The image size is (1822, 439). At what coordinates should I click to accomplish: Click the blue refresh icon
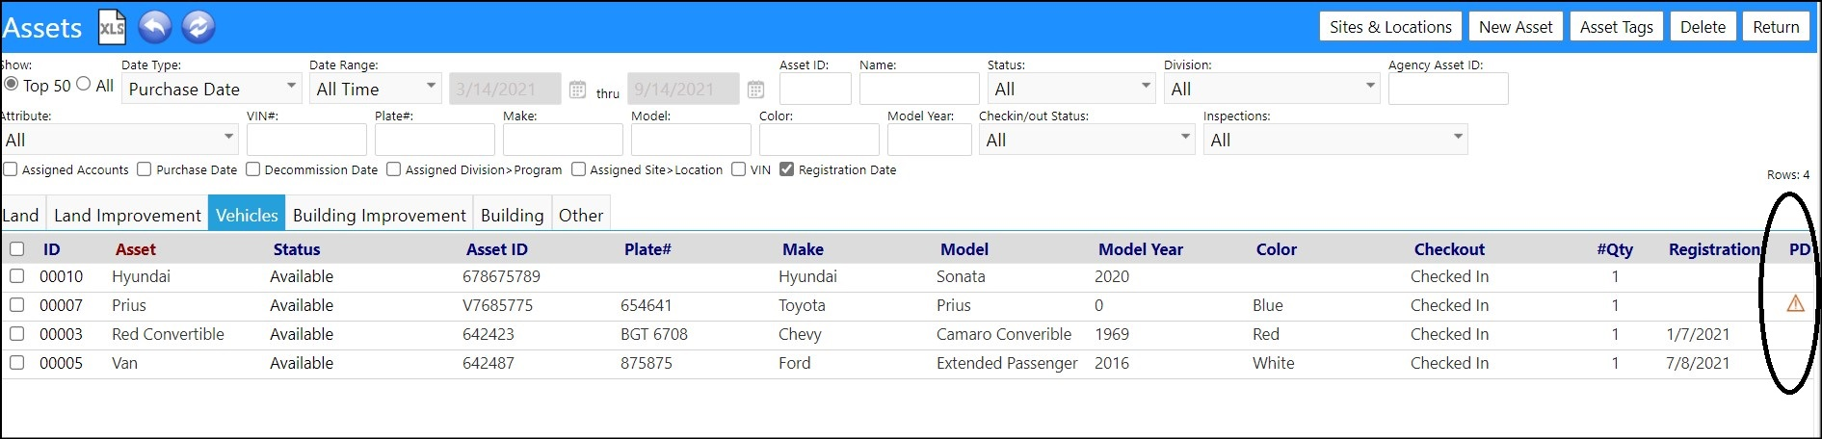pos(198,27)
